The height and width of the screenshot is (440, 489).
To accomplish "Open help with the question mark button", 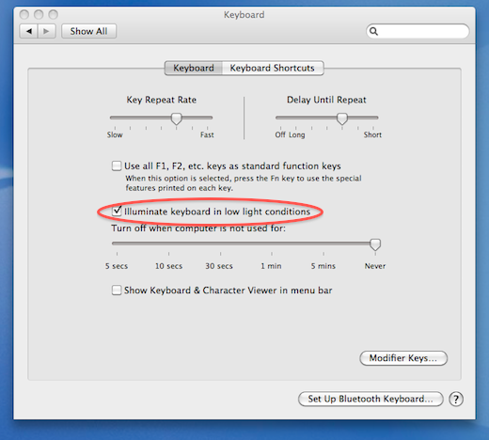I will 456,400.
